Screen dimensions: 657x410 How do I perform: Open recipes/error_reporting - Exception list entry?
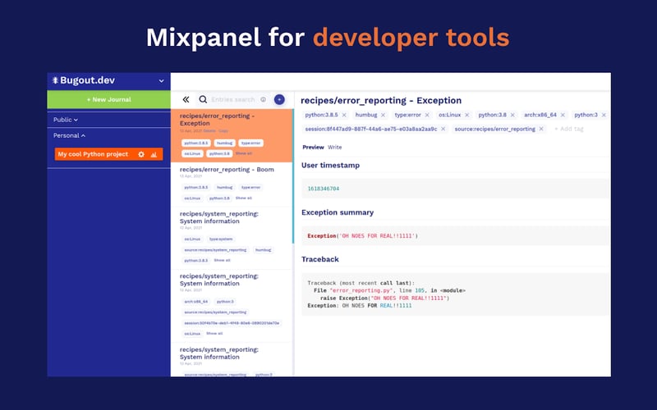pyautogui.click(x=232, y=135)
